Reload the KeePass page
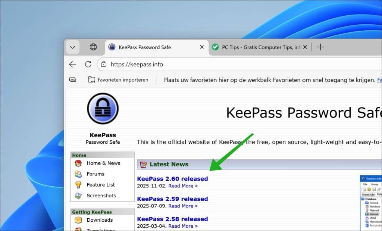Image resolution: width=382 pixels, height=231 pixels. coord(88,64)
